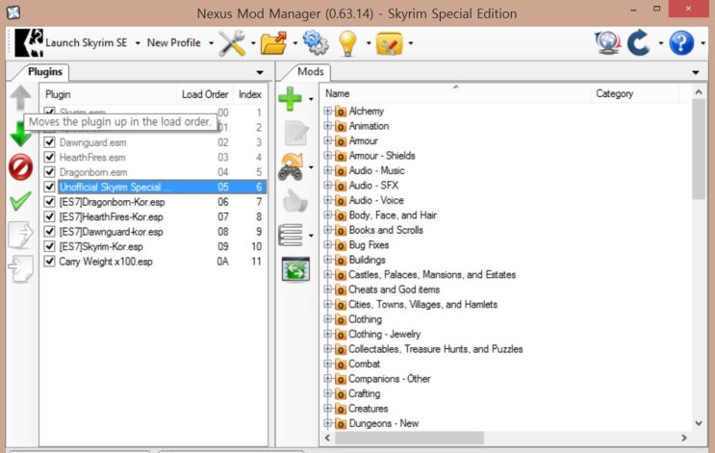Expand the Animation category
The image size is (715, 453).
point(327,126)
